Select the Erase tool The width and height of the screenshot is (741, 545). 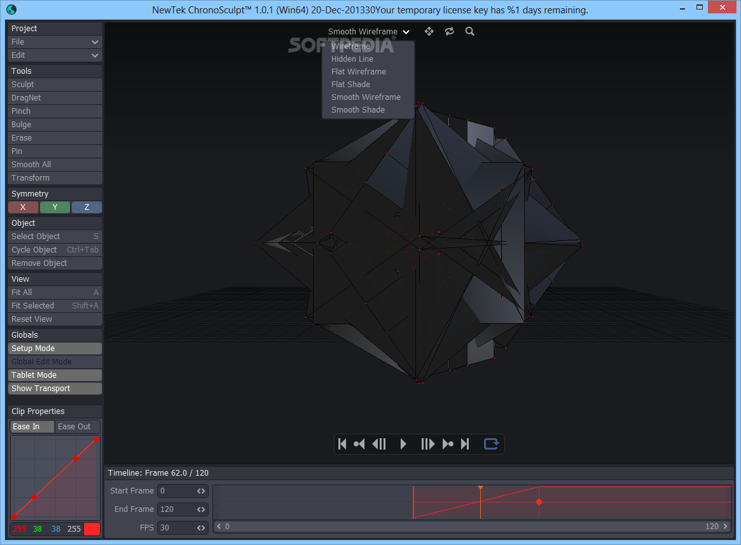pos(55,138)
